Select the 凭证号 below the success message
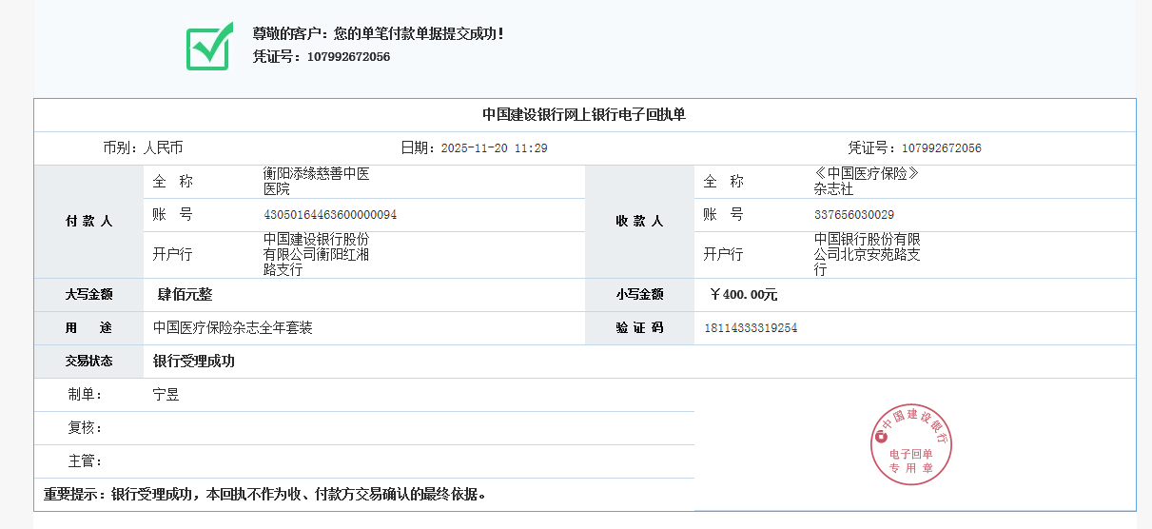This screenshot has width=1152, height=529. [348, 57]
